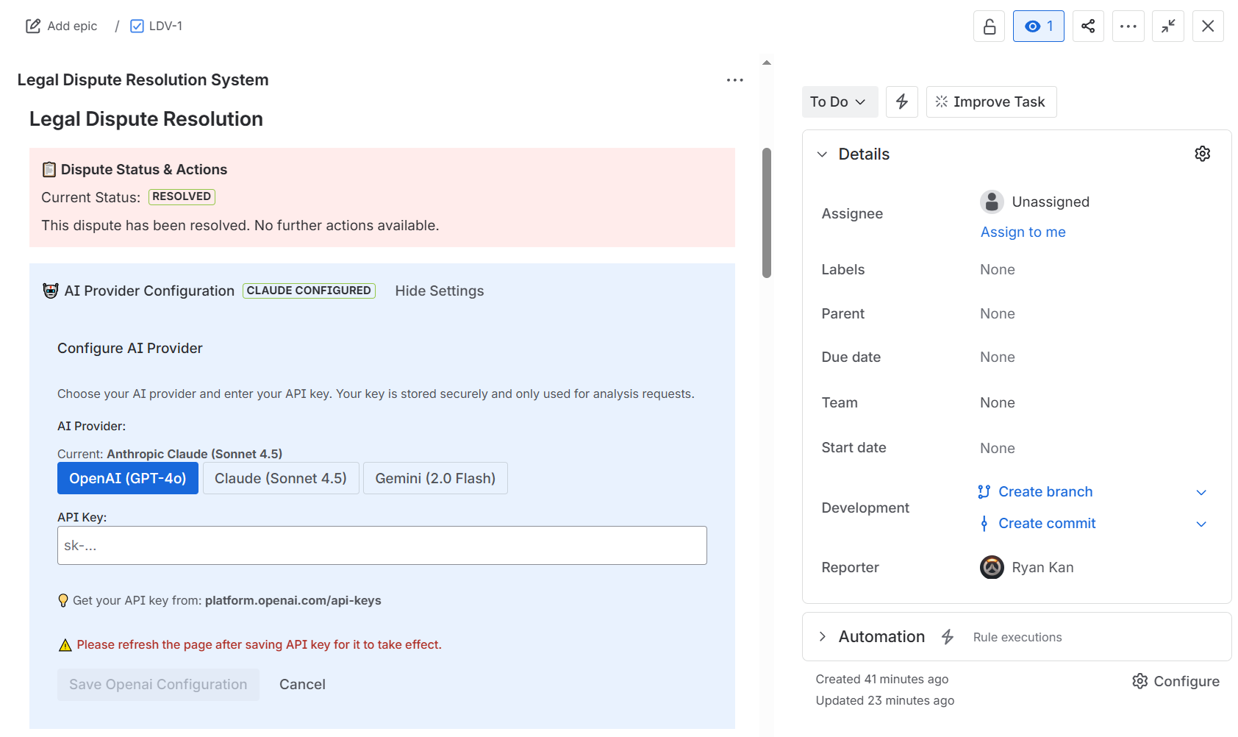Click the Start date None value

(998, 449)
